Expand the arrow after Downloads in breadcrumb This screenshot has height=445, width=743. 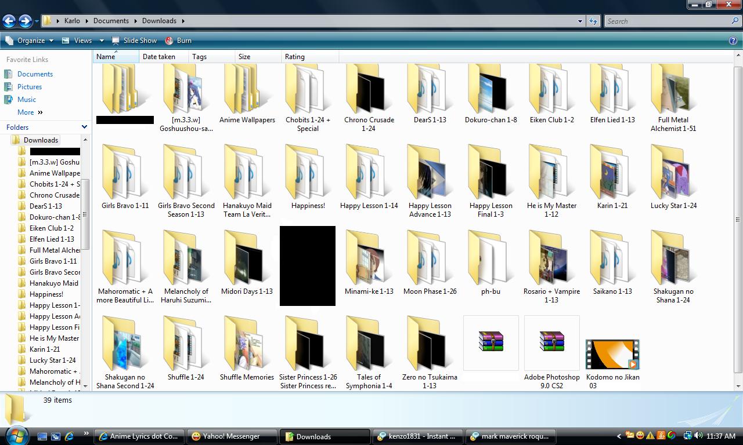[x=183, y=21]
